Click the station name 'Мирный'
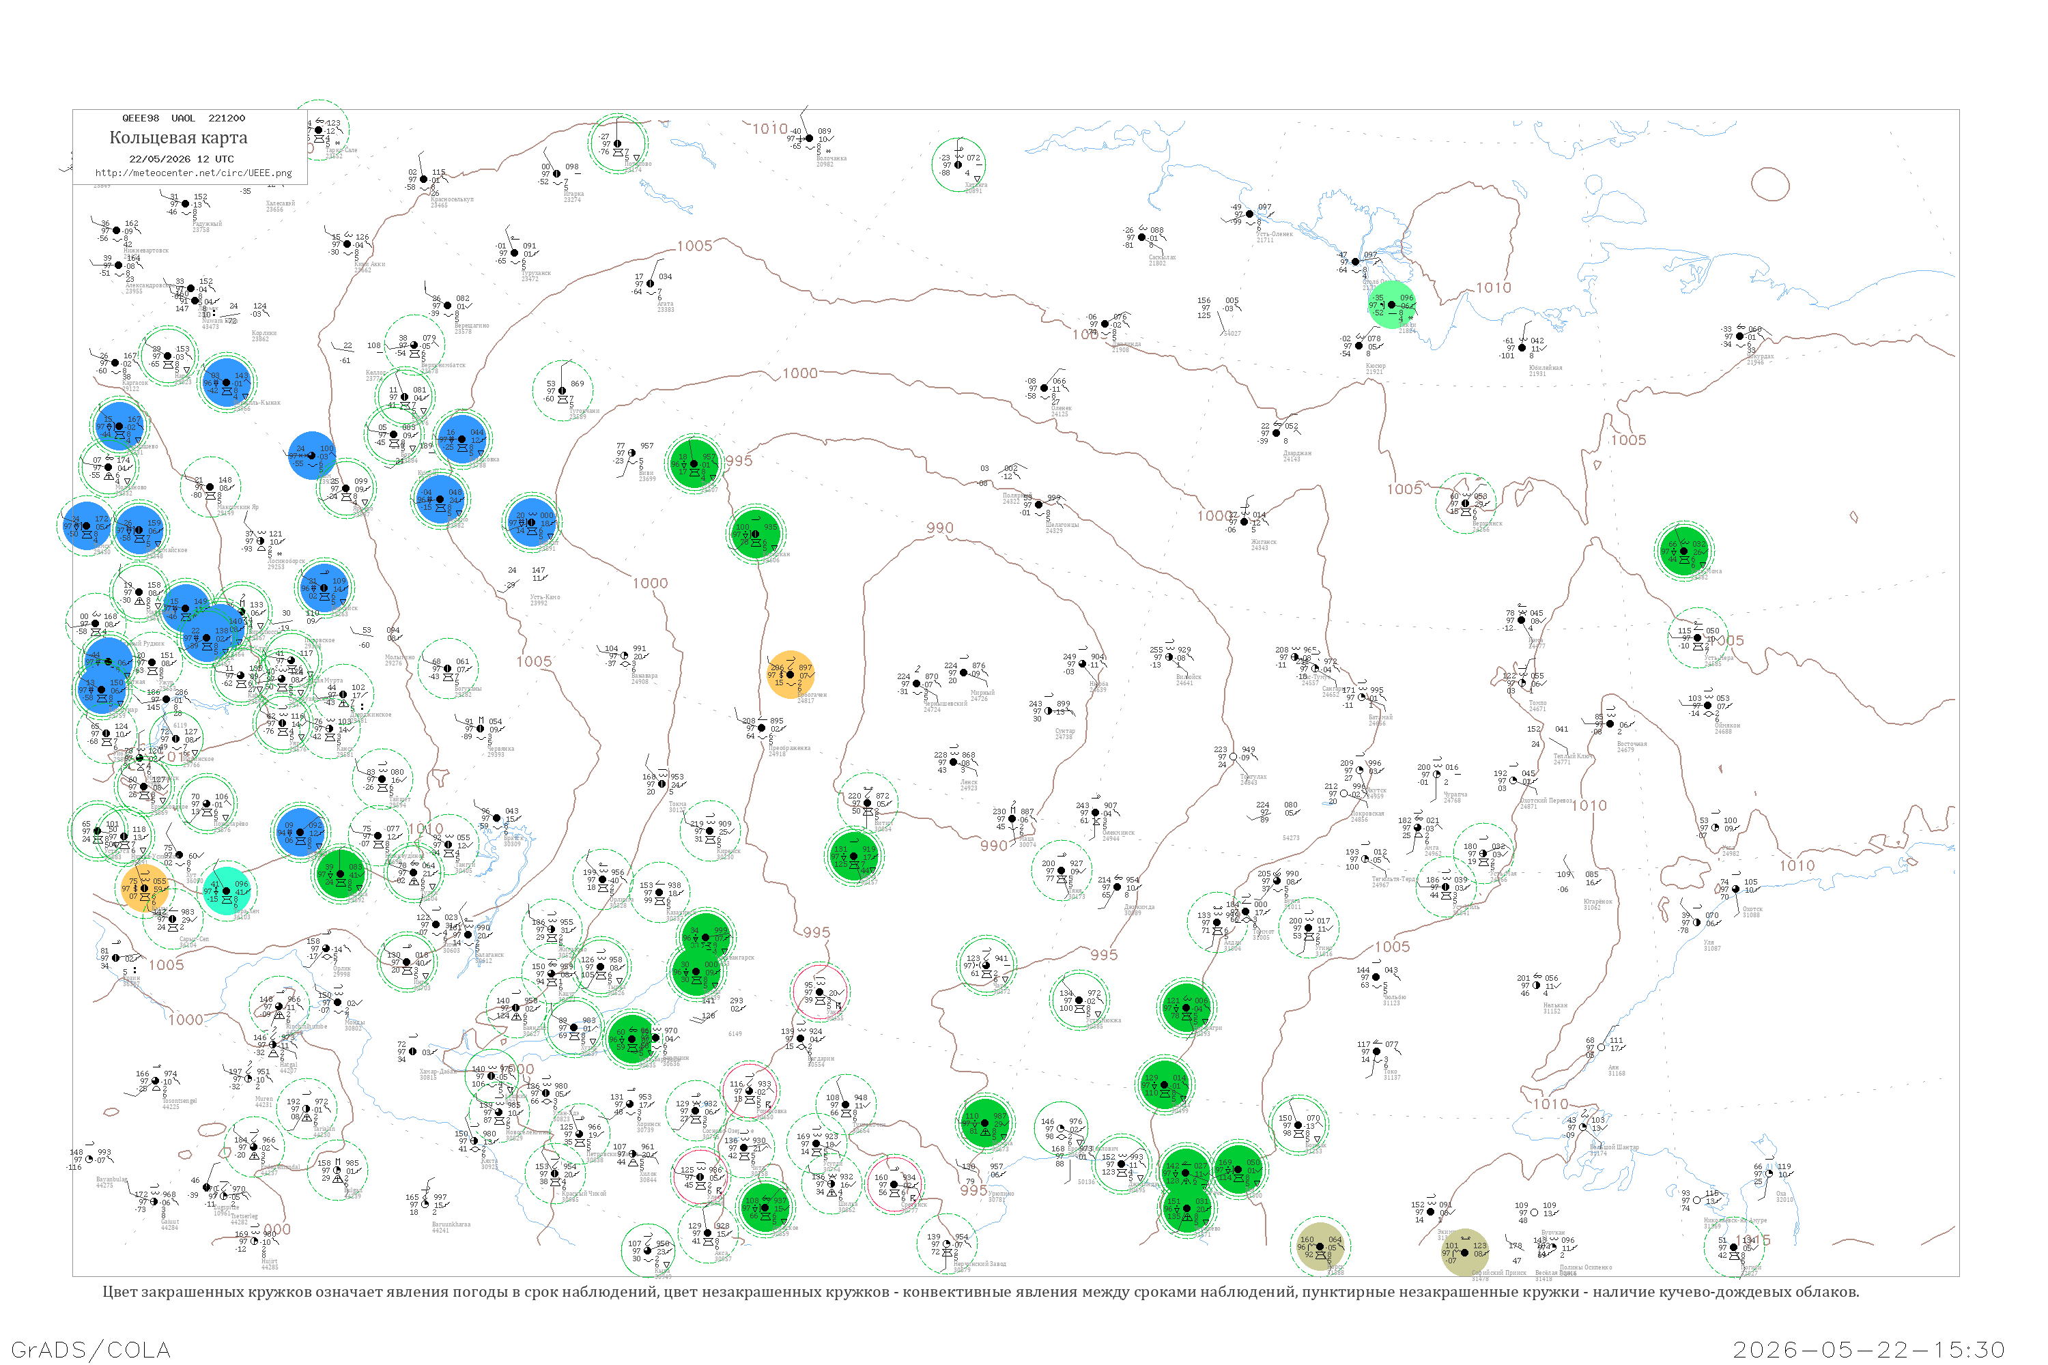 982,692
